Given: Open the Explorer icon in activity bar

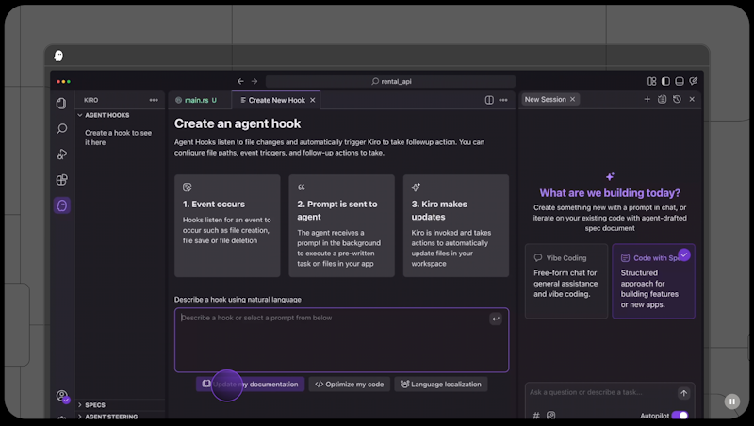Looking at the screenshot, I should click(x=61, y=104).
